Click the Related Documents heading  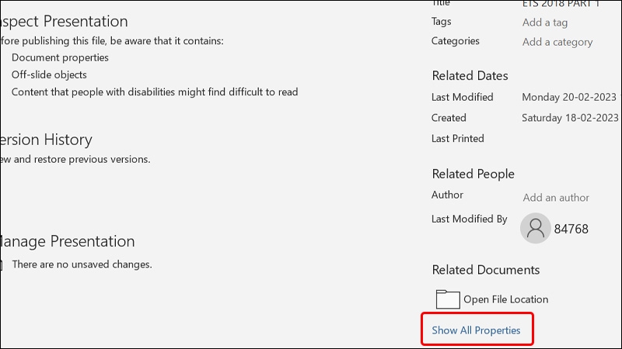click(485, 270)
